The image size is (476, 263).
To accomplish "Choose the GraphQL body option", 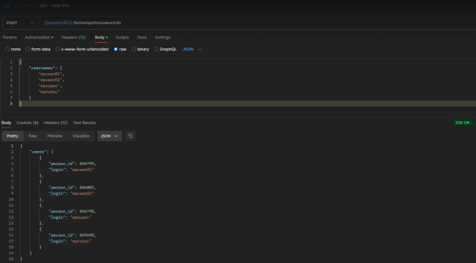I will 156,49.
